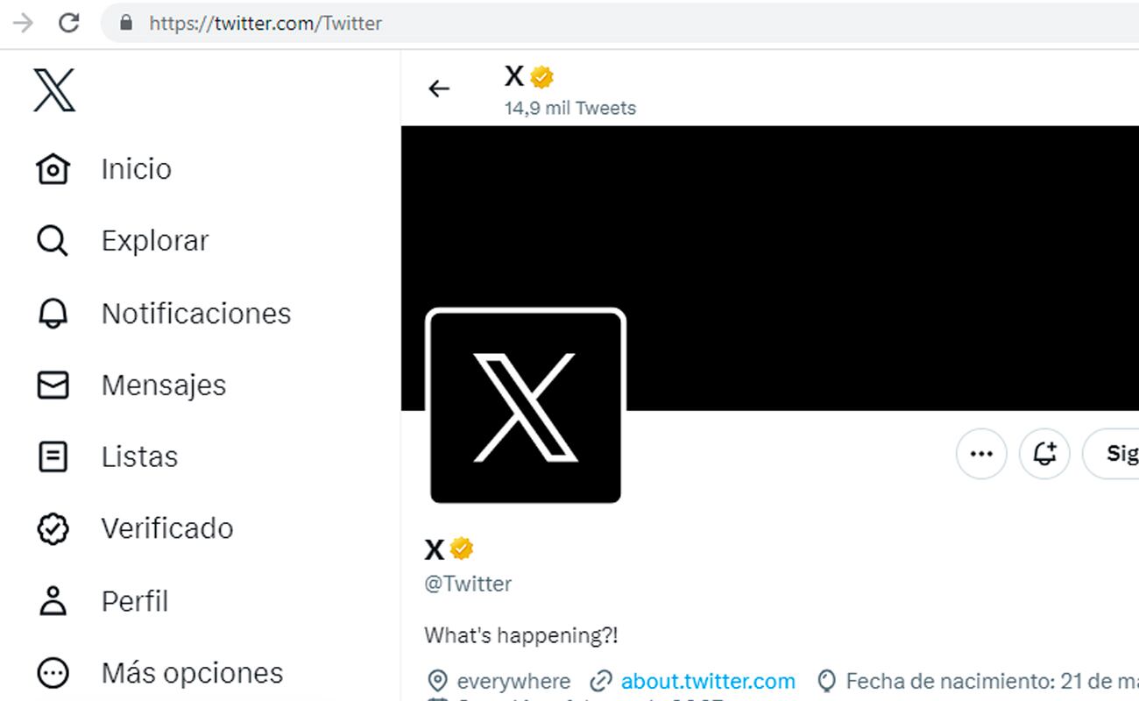Click inside the browser address bar
Viewport: 1139px width, 701px height.
coord(350,24)
